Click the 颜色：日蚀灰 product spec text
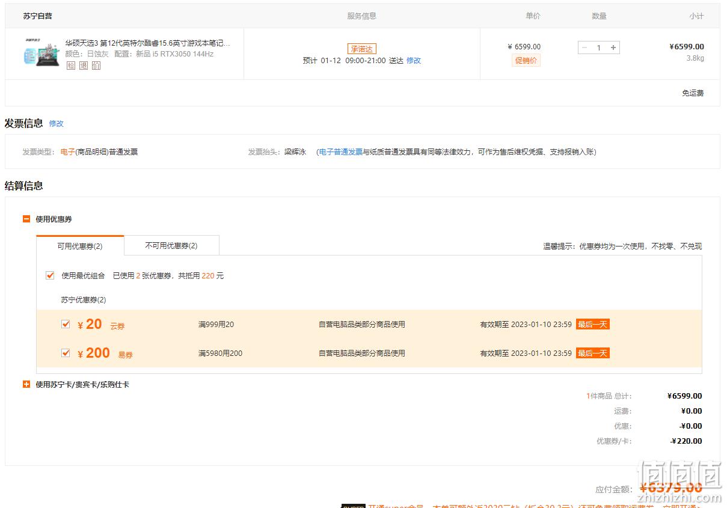Image resolution: width=727 pixels, height=508 pixels. pos(87,54)
